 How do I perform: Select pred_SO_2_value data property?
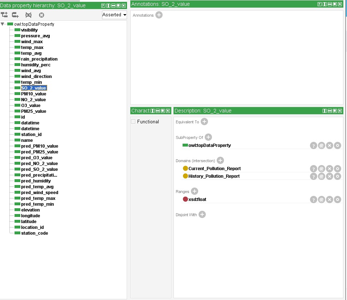[x=40, y=169]
